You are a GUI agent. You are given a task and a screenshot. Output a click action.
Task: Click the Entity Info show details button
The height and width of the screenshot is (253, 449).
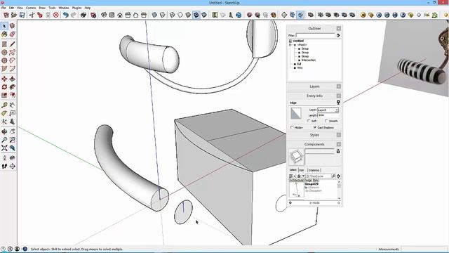(x=338, y=103)
